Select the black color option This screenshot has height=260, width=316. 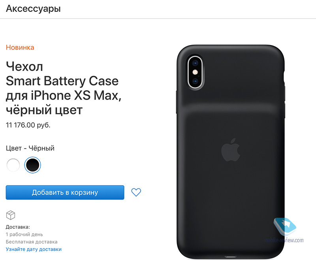pos(32,165)
